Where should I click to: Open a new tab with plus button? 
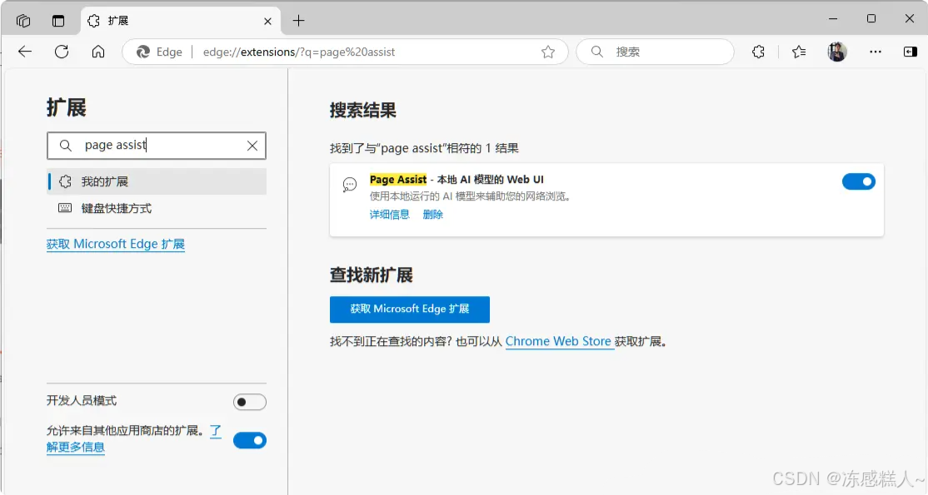298,21
